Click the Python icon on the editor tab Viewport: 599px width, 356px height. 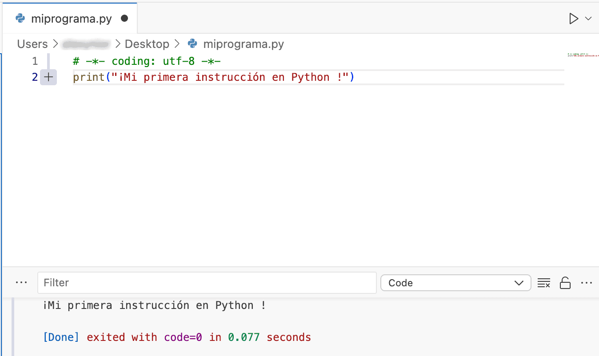point(19,18)
